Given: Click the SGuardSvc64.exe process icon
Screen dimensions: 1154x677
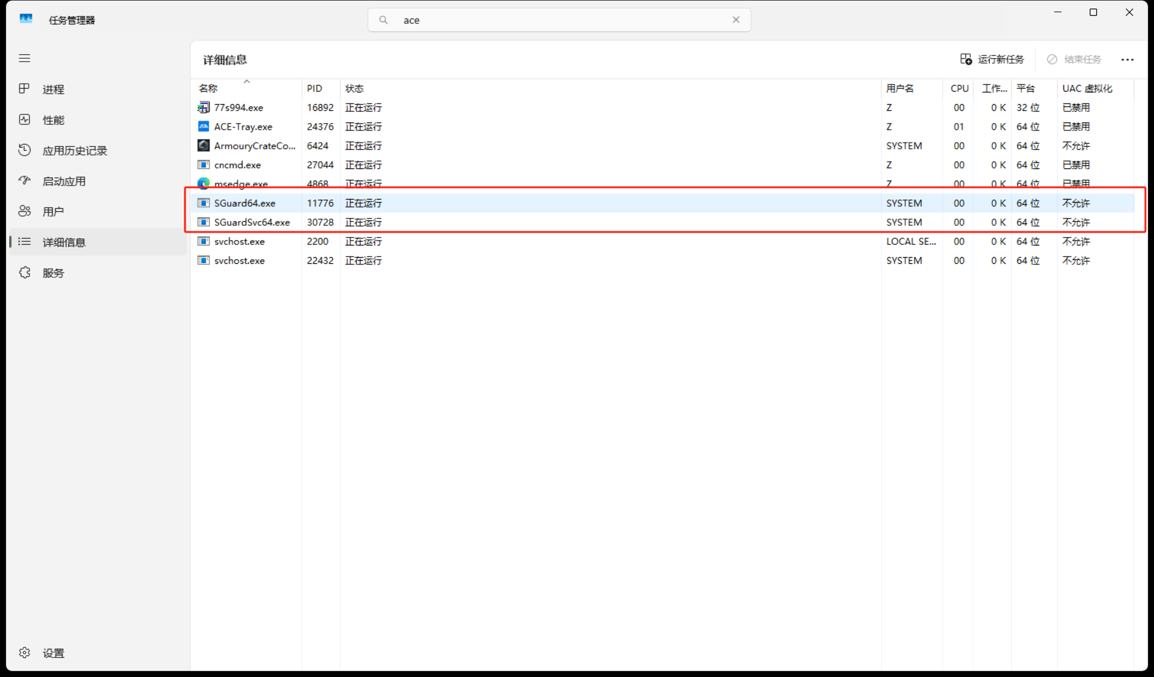Looking at the screenshot, I should point(203,222).
